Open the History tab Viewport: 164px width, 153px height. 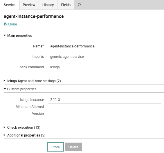48,5
